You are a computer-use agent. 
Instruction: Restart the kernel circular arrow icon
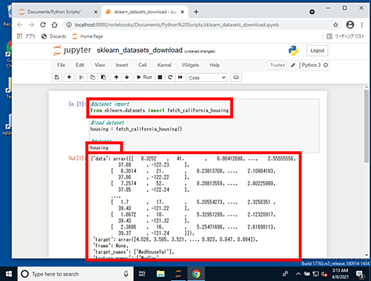[x=170, y=78]
